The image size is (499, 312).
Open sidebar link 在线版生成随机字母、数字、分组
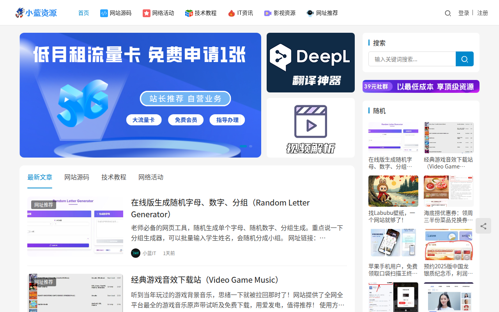393,163
